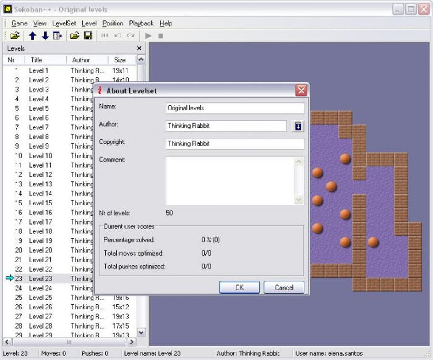This screenshot has height=360, width=433.
Task: Select Level 25 in the list
Action: (70, 298)
